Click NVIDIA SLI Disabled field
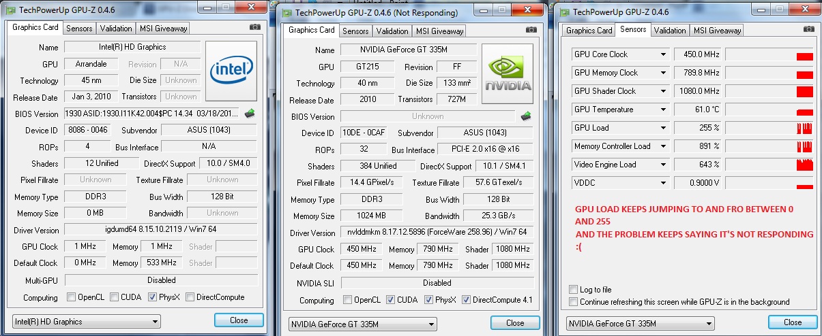The width and height of the screenshot is (822, 336). [437, 283]
